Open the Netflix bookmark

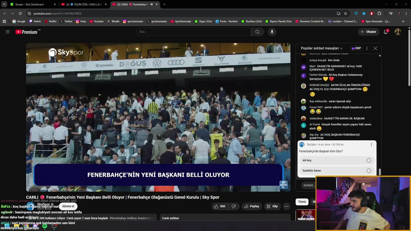pos(50,21)
